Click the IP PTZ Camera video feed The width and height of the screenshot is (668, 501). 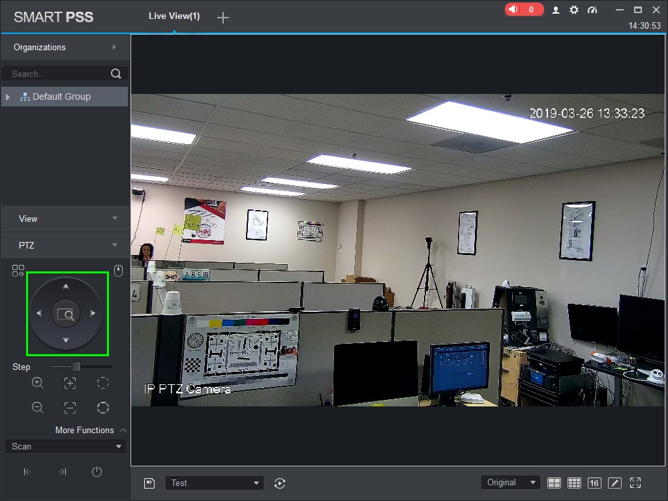point(397,250)
